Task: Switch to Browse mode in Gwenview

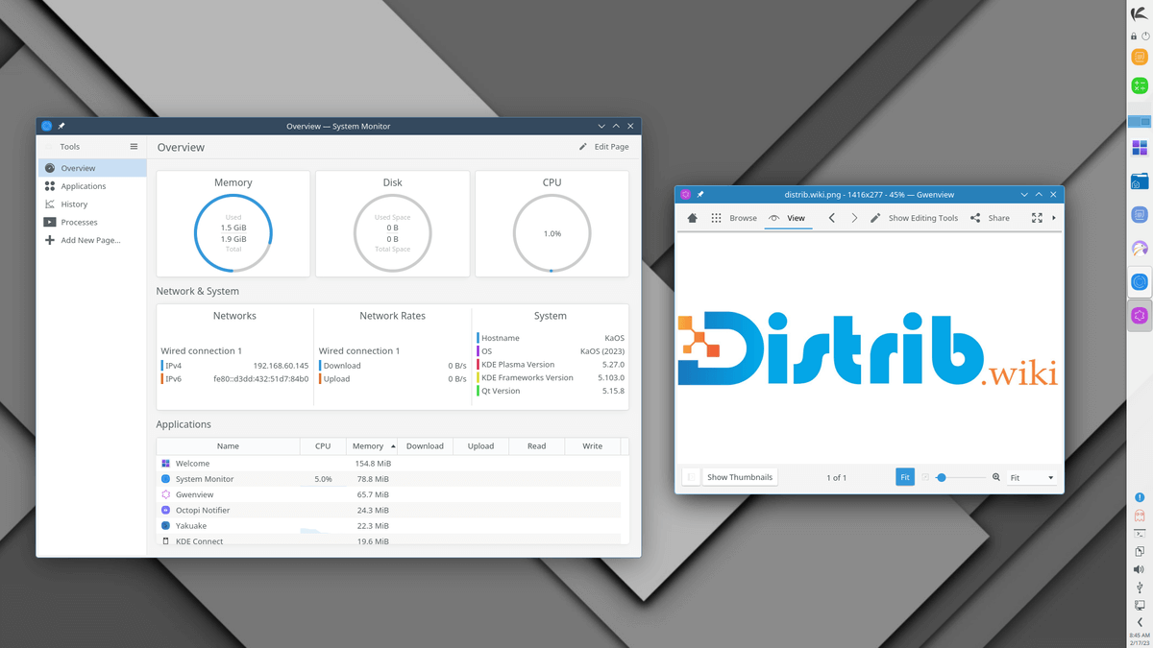Action: (x=734, y=218)
